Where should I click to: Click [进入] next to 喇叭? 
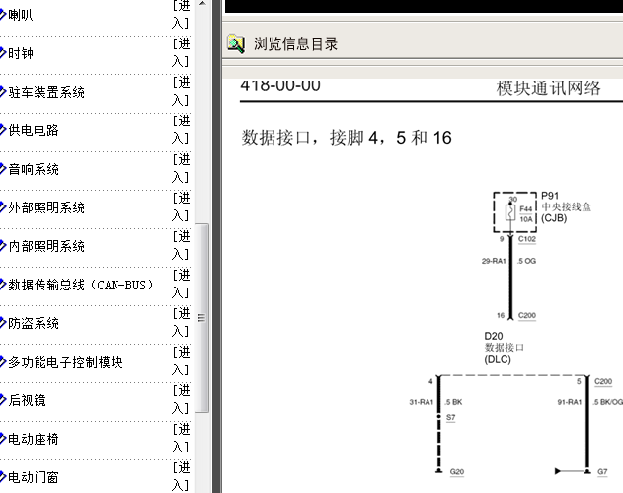click(181, 15)
